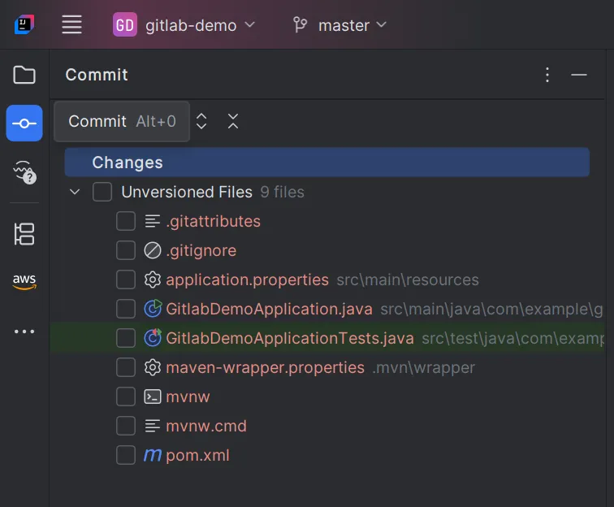Open the main hamburger menu
The width and height of the screenshot is (614, 507).
click(72, 25)
